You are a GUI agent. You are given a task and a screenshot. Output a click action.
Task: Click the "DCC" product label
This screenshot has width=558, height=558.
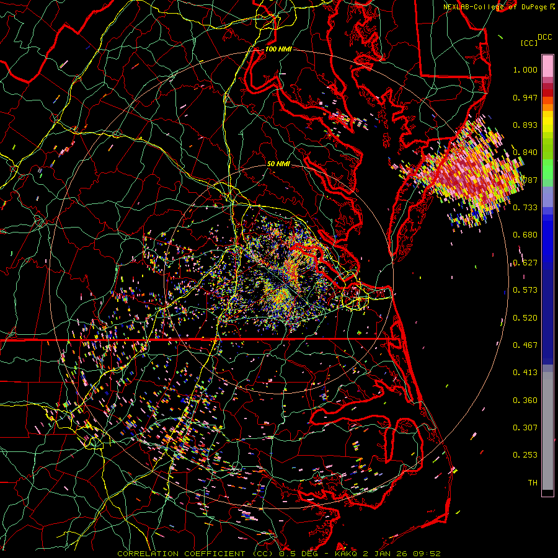coord(544,37)
